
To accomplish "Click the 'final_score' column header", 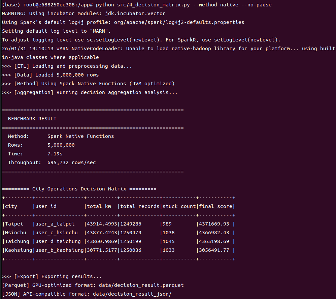I will (x=215, y=206).
